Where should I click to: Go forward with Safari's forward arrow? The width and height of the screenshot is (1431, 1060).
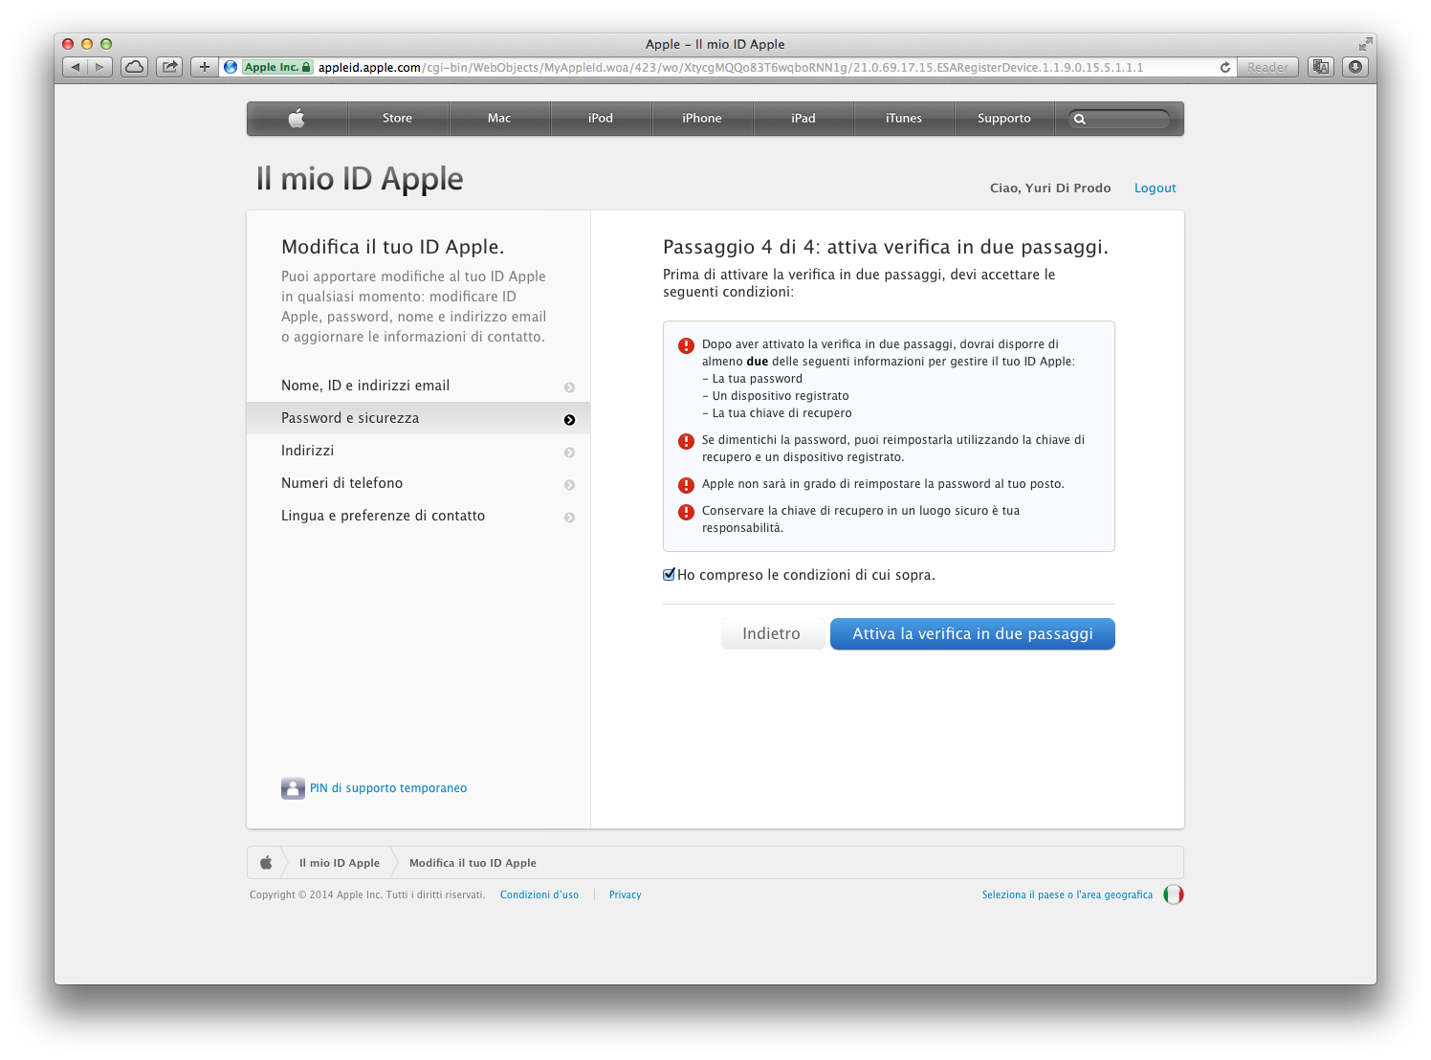100,67
